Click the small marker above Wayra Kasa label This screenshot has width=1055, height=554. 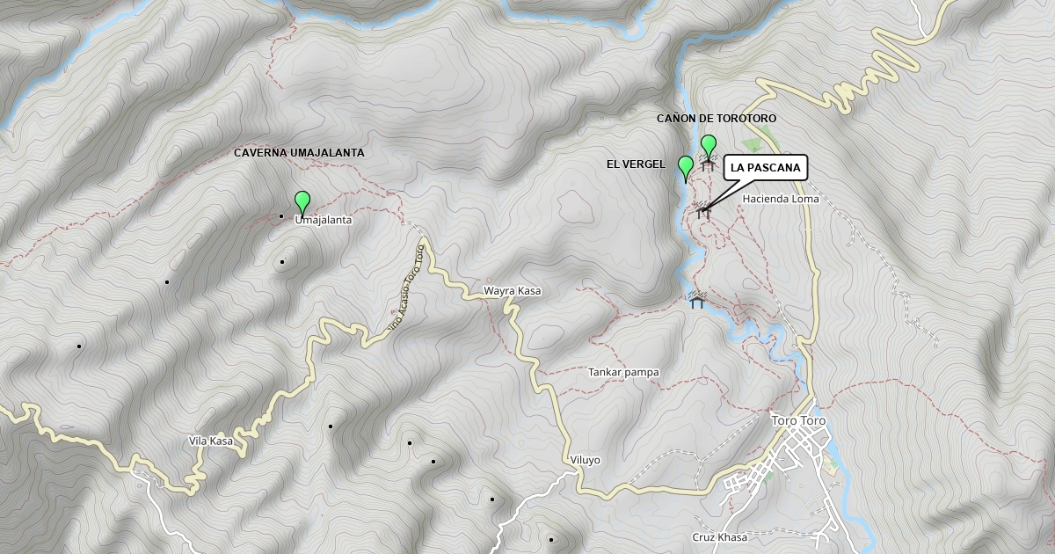click(x=490, y=281)
